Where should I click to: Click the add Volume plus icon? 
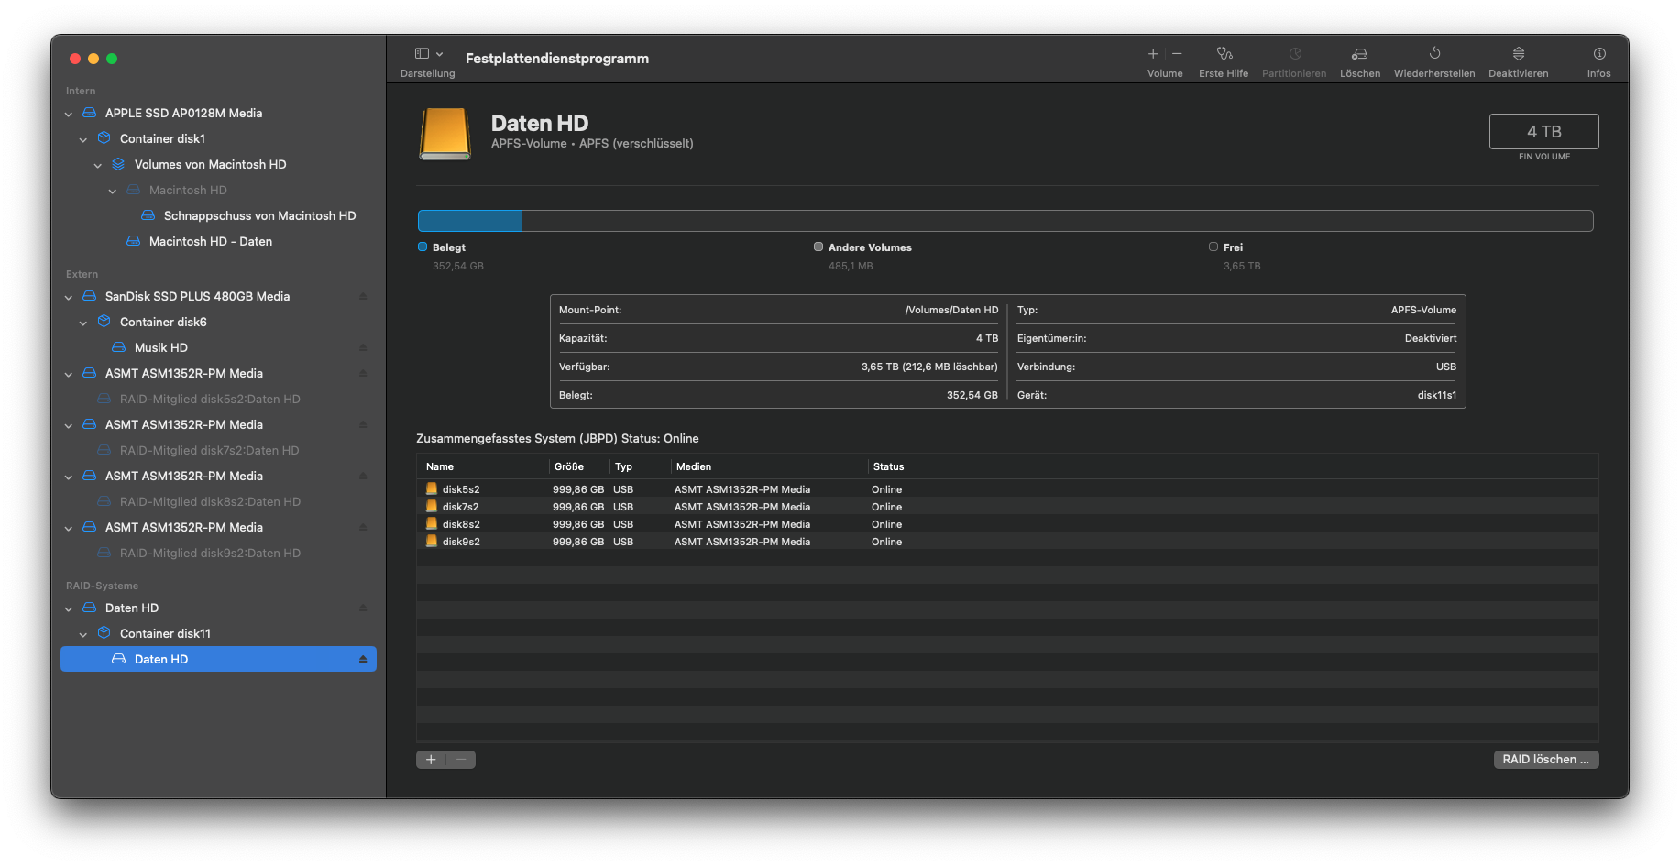tap(1153, 54)
